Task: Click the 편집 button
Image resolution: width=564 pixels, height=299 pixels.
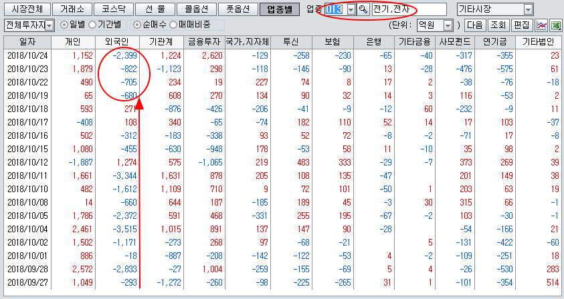Action: point(521,25)
